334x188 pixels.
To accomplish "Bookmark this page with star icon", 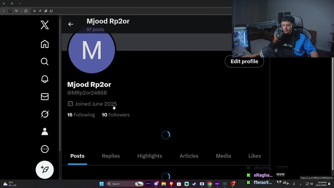I will (34, 11).
